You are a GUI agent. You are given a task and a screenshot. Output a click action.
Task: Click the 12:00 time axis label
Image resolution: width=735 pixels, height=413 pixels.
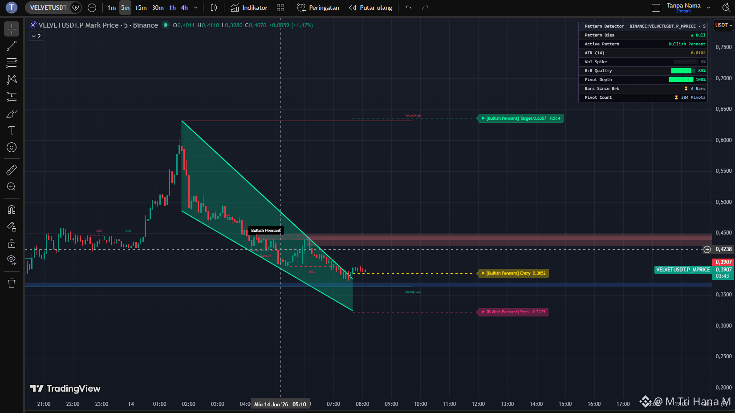(478, 404)
